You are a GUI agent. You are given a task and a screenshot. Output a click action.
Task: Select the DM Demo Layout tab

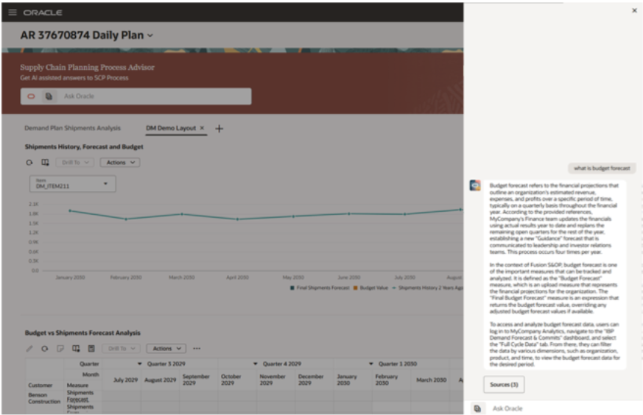[x=171, y=128]
